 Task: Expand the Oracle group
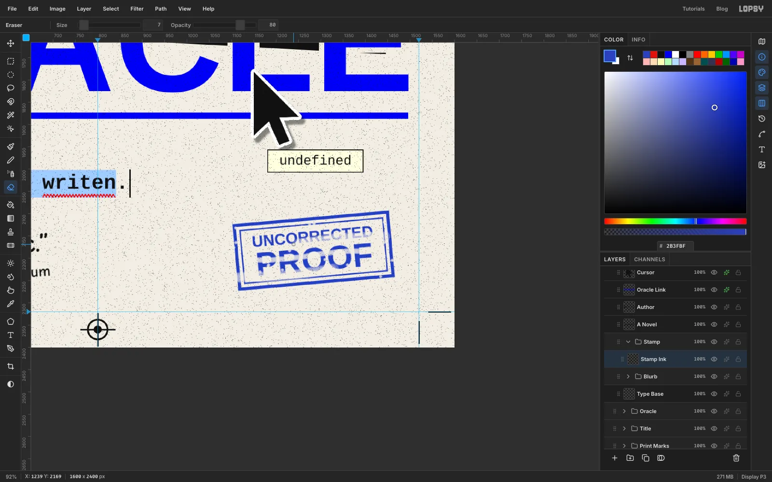[624, 411]
